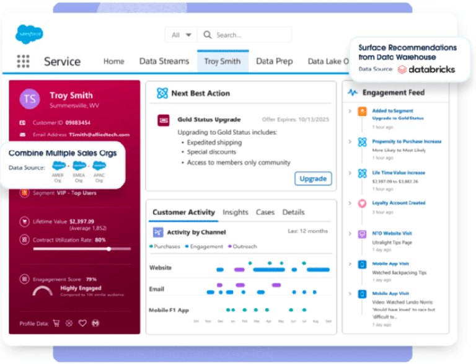Click the Salesforce cloud logo

[29, 34]
